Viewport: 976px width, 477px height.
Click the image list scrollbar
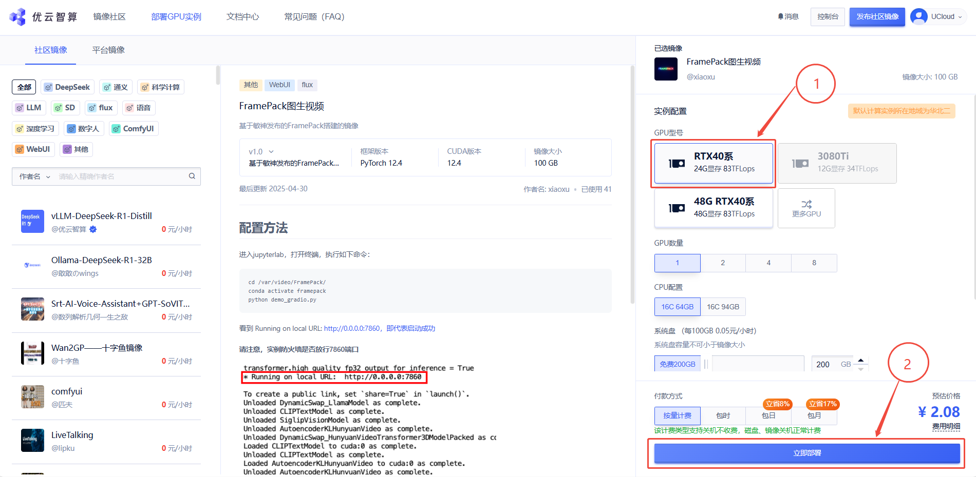(218, 75)
